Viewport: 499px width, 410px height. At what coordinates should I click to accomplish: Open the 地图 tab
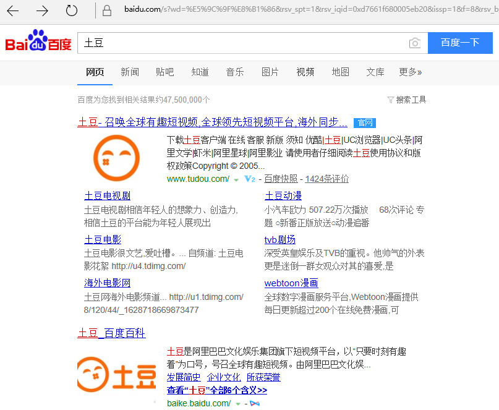(341, 72)
